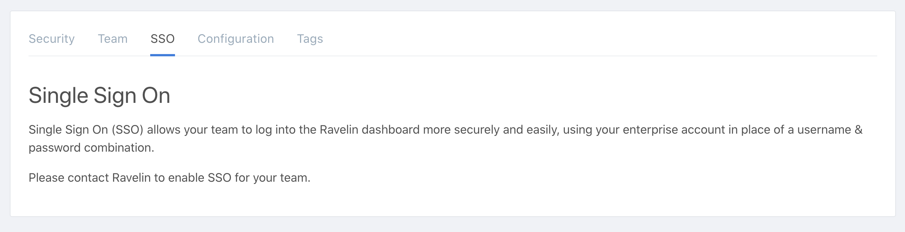Open the Tags tab
Viewport: 905px width, 232px height.
pos(310,39)
